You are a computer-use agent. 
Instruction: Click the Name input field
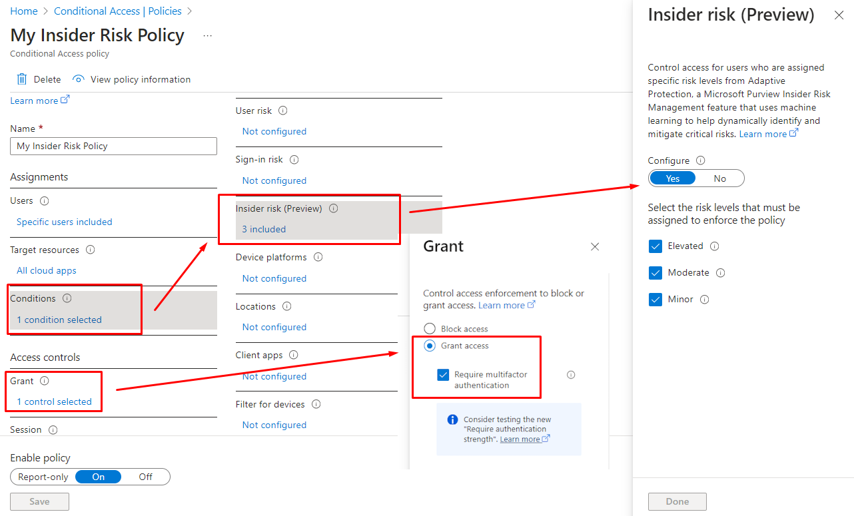tap(113, 146)
